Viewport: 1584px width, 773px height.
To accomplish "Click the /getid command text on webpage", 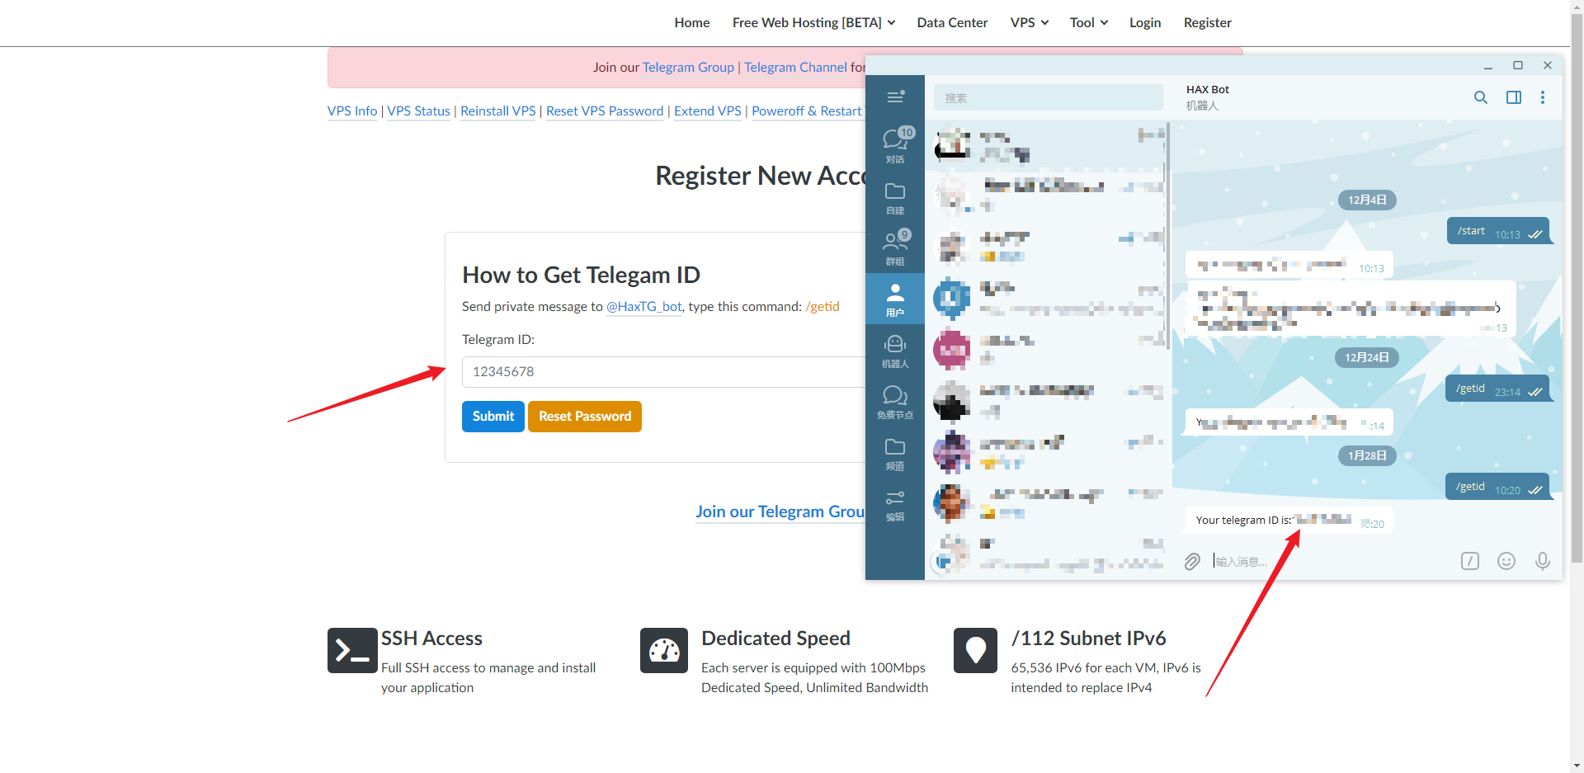I will coord(823,307).
